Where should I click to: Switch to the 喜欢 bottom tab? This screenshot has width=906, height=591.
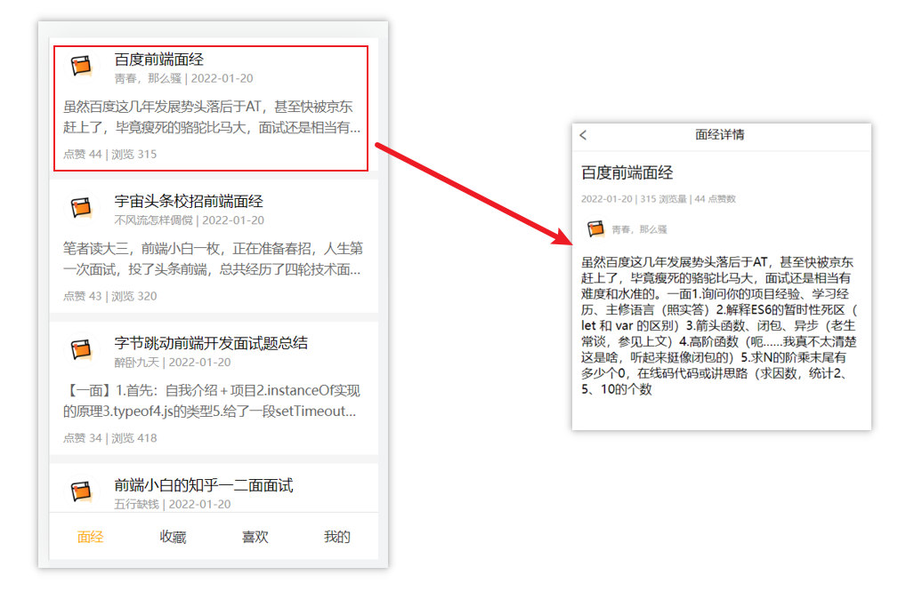(x=255, y=538)
